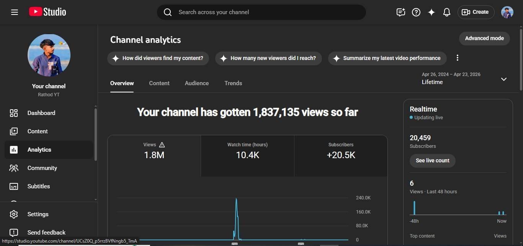Click the See live count button
The image size is (523, 246).
click(432, 160)
